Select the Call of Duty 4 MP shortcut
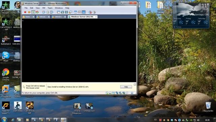The width and height of the screenshot is (216, 122). pyautogui.click(x=6, y=24)
